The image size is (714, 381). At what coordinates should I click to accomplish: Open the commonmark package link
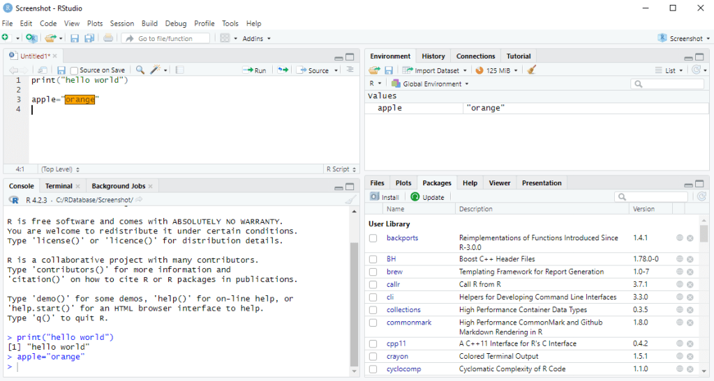tap(409, 322)
